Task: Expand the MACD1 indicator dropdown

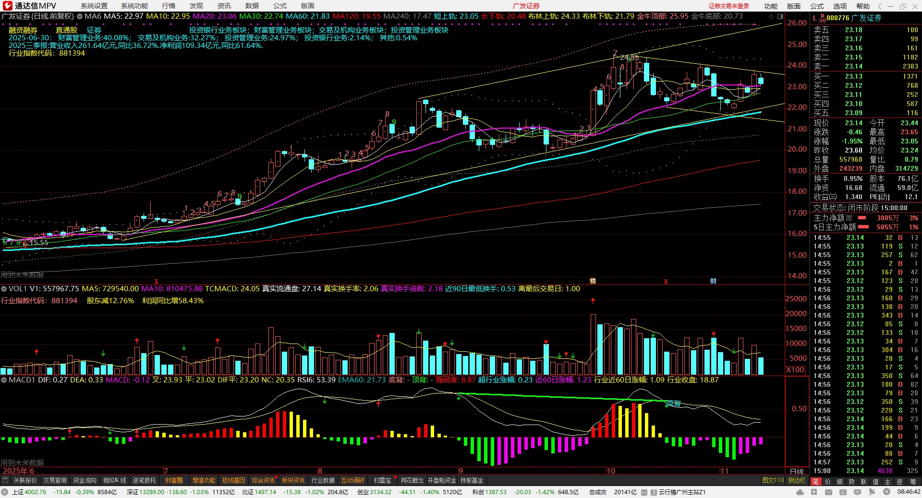Action: (x=4, y=379)
